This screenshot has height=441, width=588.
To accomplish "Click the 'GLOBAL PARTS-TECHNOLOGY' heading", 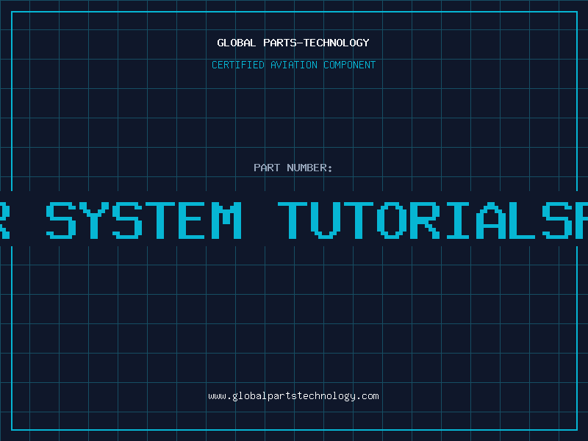I will point(293,43).
